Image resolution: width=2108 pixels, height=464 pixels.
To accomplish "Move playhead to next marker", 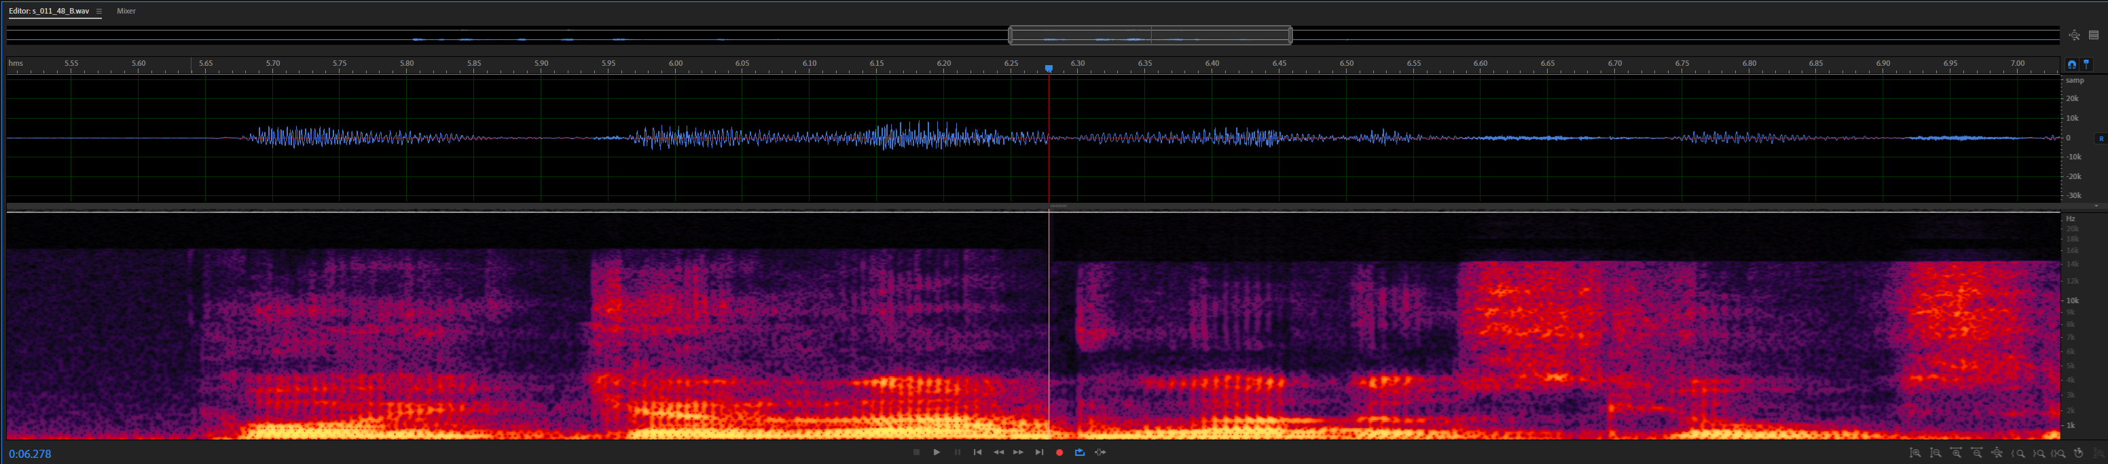I will coord(1039,452).
